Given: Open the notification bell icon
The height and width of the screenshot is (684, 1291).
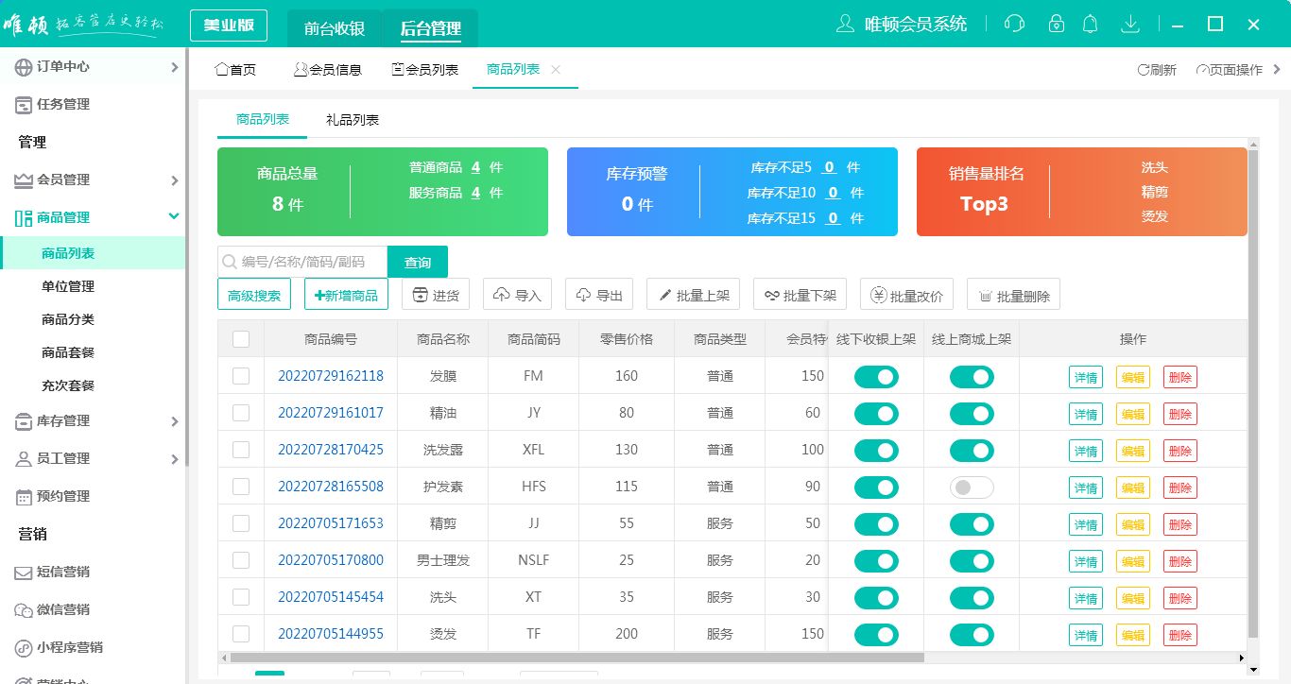Looking at the screenshot, I should [x=1091, y=24].
